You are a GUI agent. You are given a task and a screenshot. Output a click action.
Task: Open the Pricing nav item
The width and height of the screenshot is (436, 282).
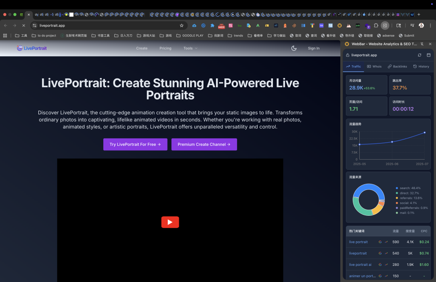[x=166, y=48]
